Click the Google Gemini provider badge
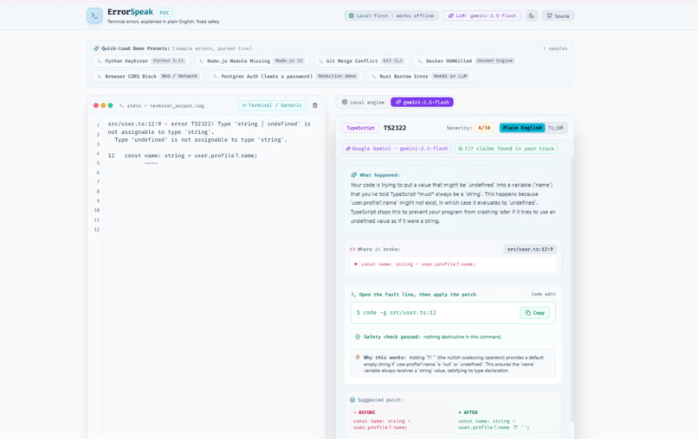The width and height of the screenshot is (698, 439). point(397,149)
